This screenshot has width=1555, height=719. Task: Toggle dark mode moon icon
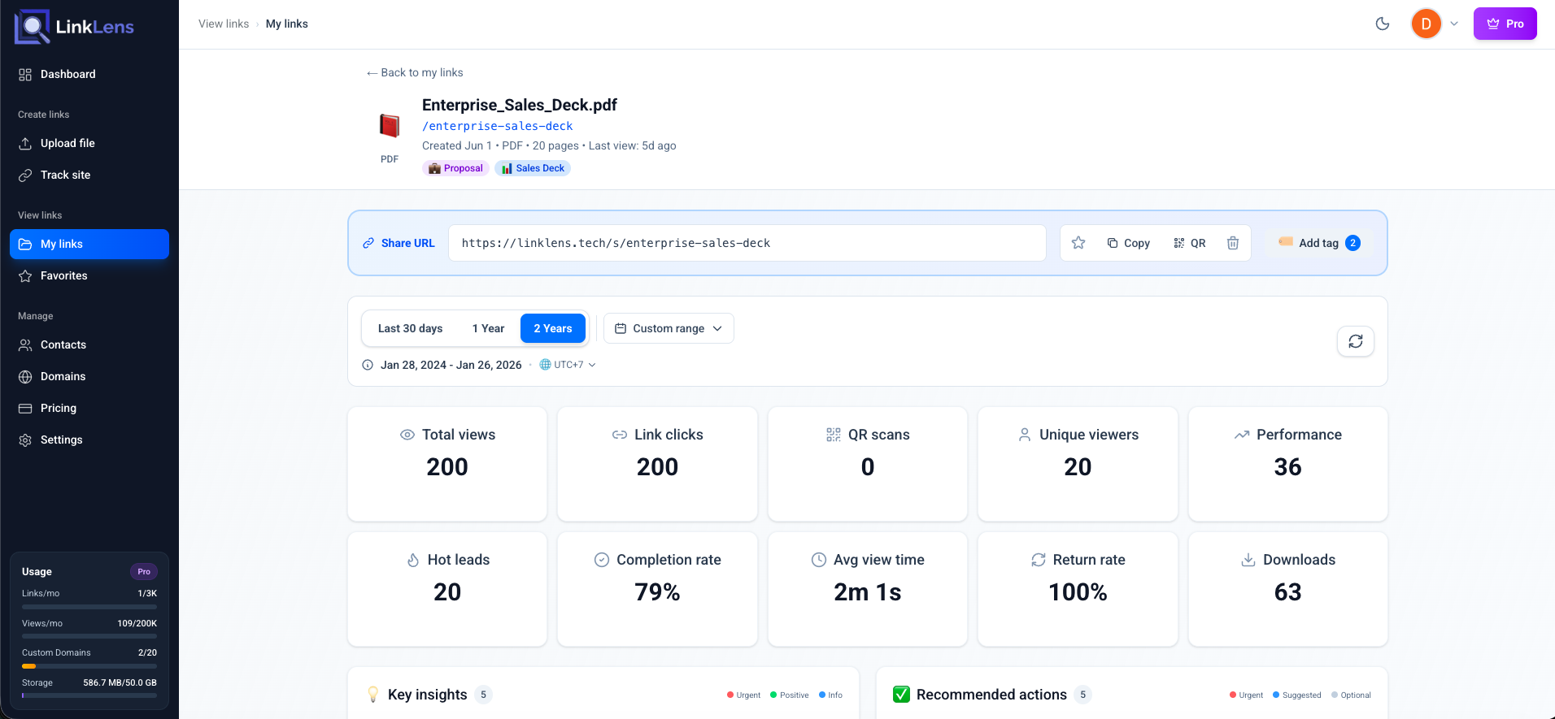pyautogui.click(x=1383, y=24)
